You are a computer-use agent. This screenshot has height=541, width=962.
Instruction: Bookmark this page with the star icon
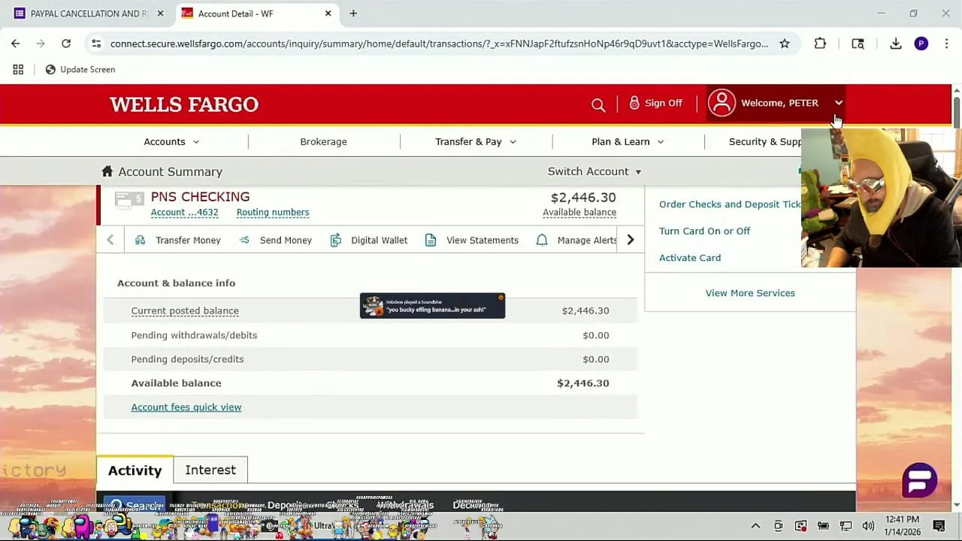click(785, 44)
